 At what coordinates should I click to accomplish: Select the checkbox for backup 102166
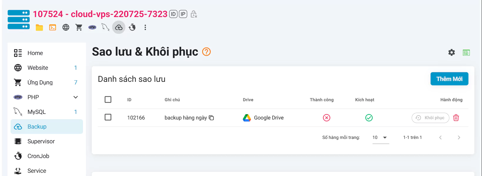tap(108, 117)
